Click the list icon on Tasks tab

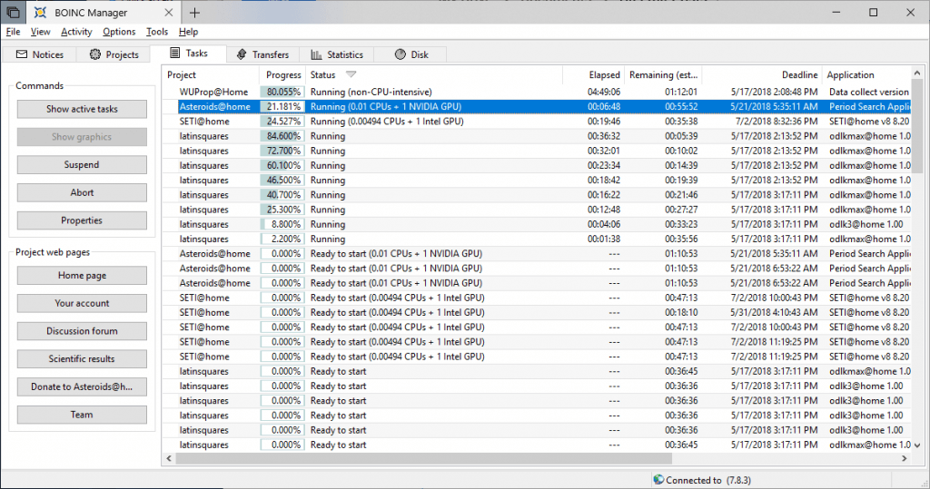pos(175,53)
